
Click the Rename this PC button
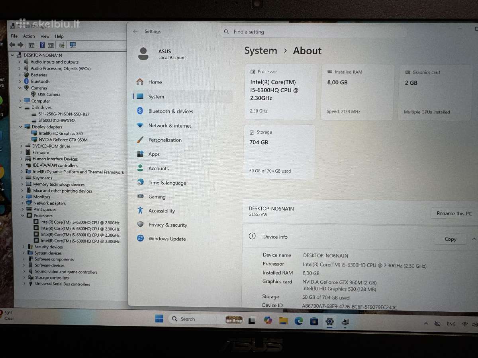454,213
